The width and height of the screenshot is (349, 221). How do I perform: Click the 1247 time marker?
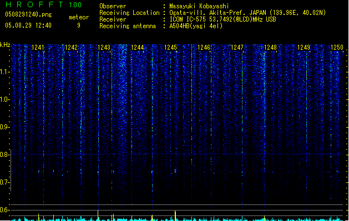(237, 48)
